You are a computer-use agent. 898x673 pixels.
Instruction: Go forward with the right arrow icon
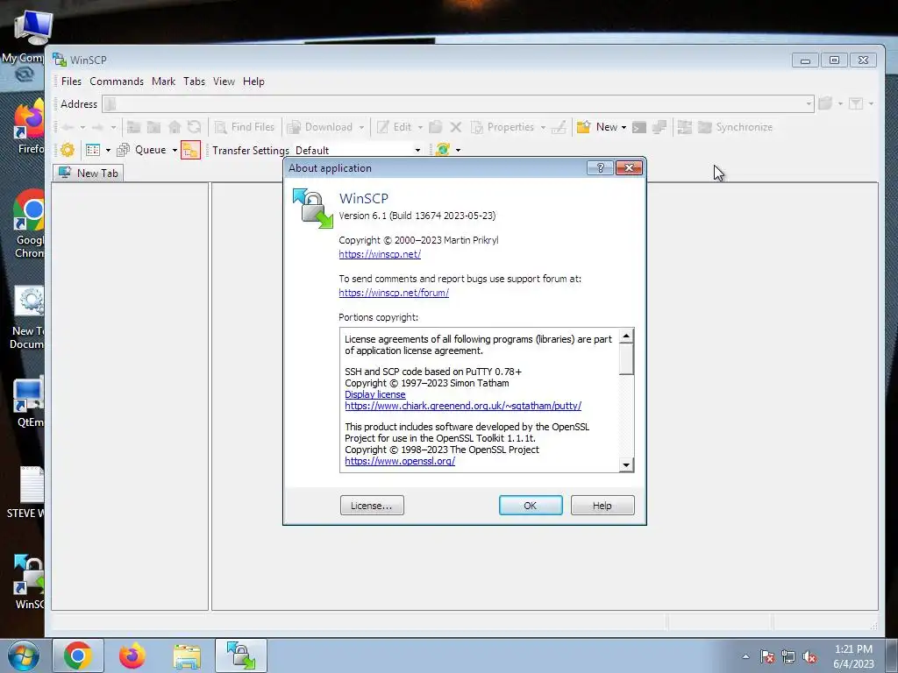pos(98,127)
